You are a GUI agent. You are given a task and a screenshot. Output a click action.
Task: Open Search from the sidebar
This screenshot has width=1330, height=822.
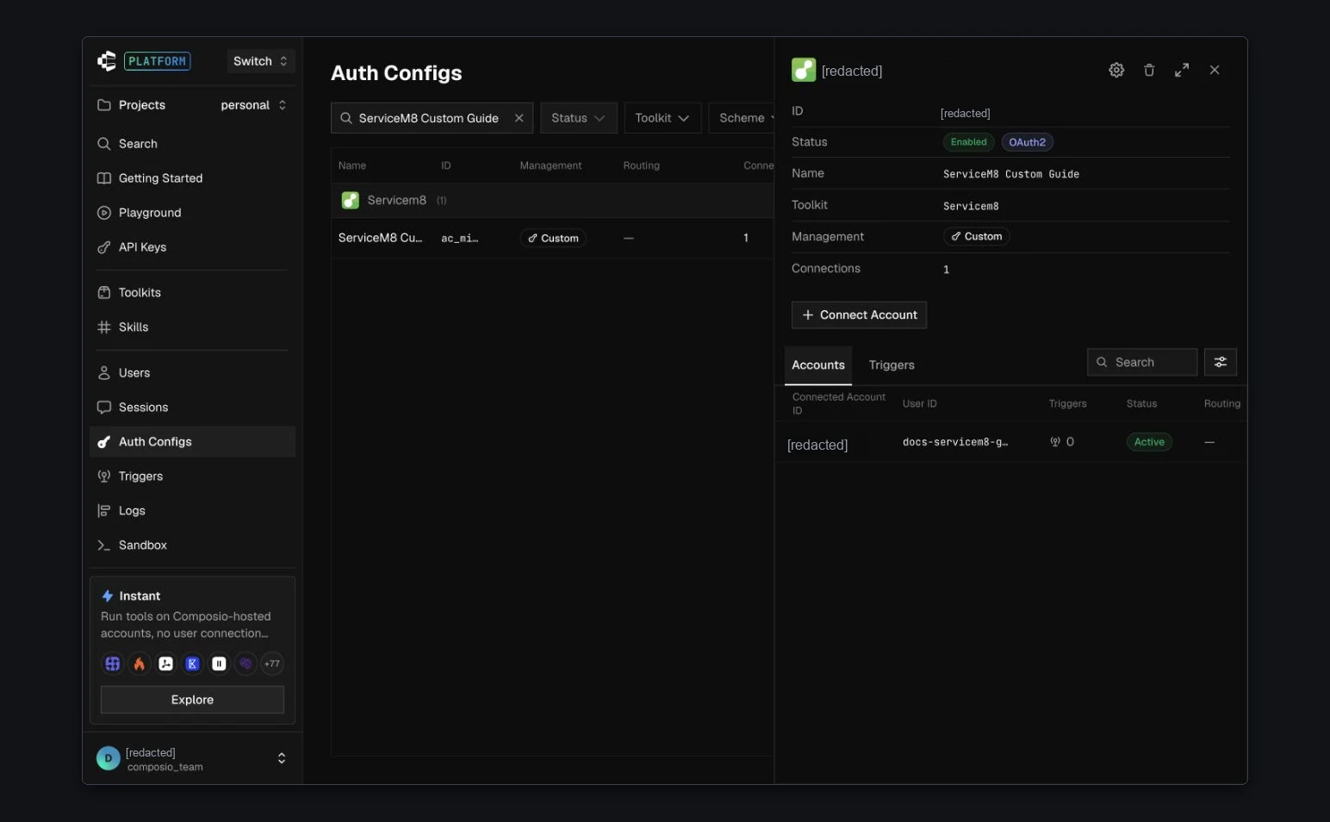(x=192, y=144)
